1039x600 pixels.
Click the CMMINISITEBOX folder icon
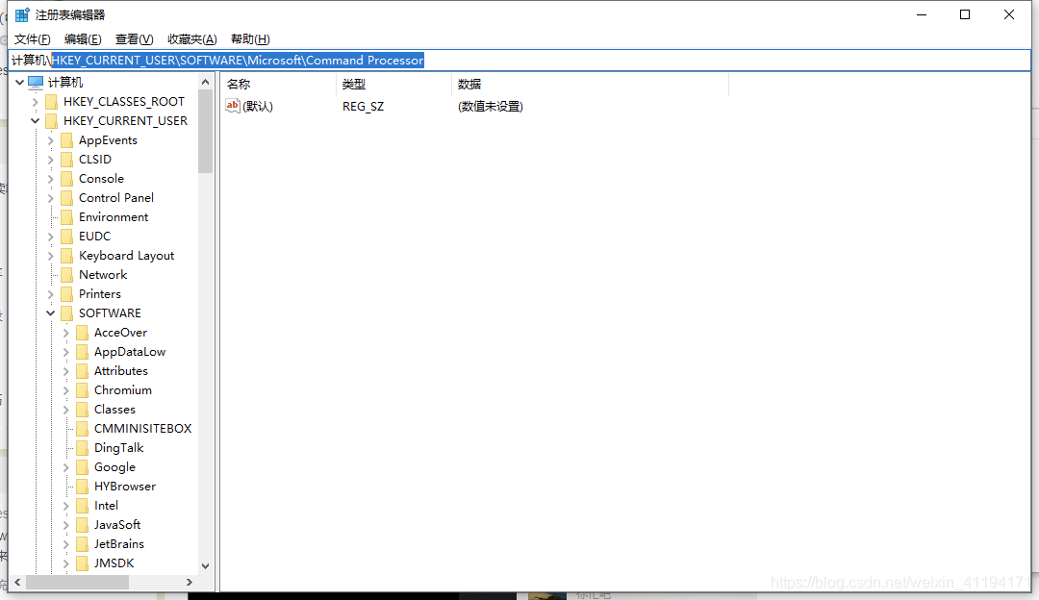82,429
